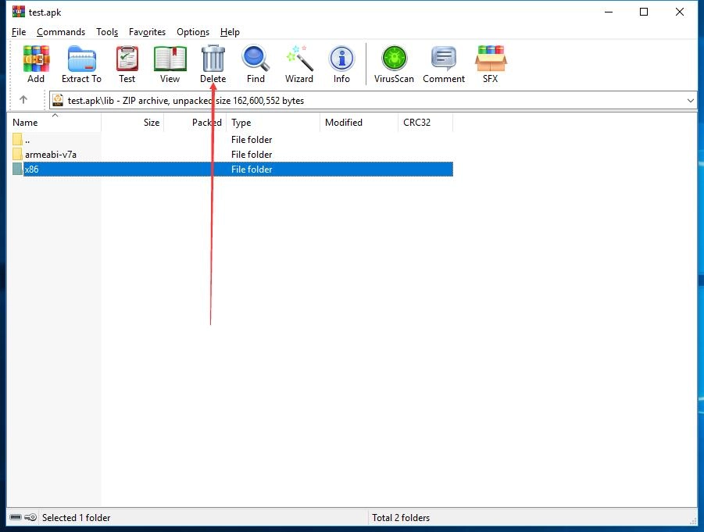Image resolution: width=704 pixels, height=532 pixels.
Task: Open the Tools menu
Action: pos(107,32)
